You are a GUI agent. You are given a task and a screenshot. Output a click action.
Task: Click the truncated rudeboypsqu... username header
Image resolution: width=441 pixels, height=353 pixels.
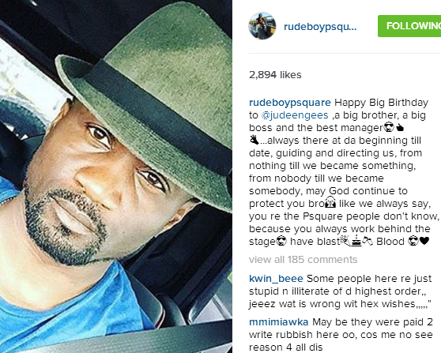(320, 27)
